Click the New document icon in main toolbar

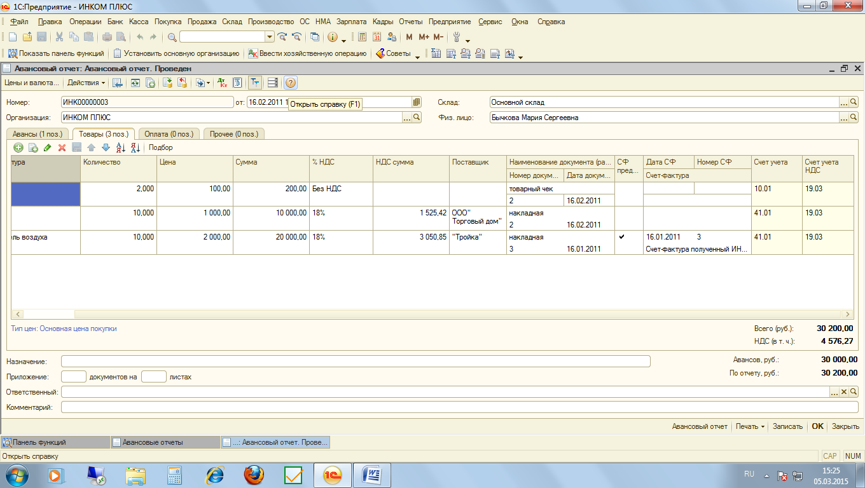pyautogui.click(x=12, y=37)
